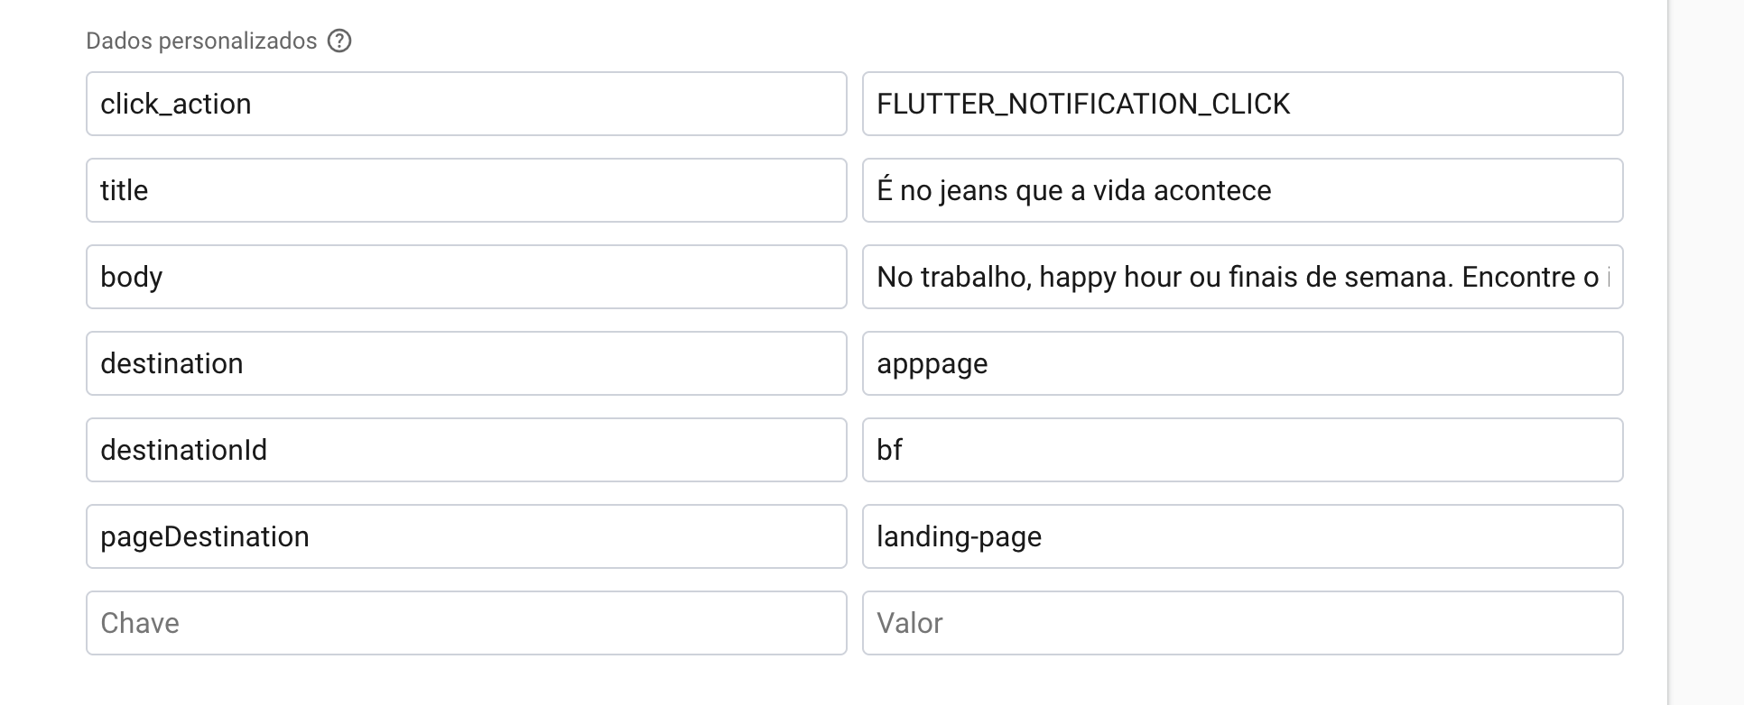1744x705 pixels.
Task: Edit the 'É no jeans que a vida acontece' value field
Action: coord(1242,190)
